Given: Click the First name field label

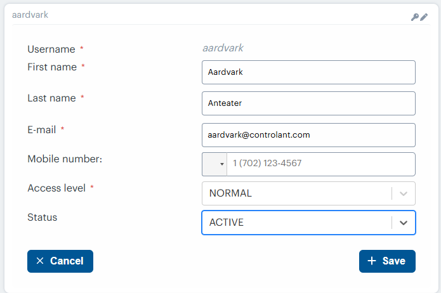Looking at the screenshot, I should tap(52, 67).
